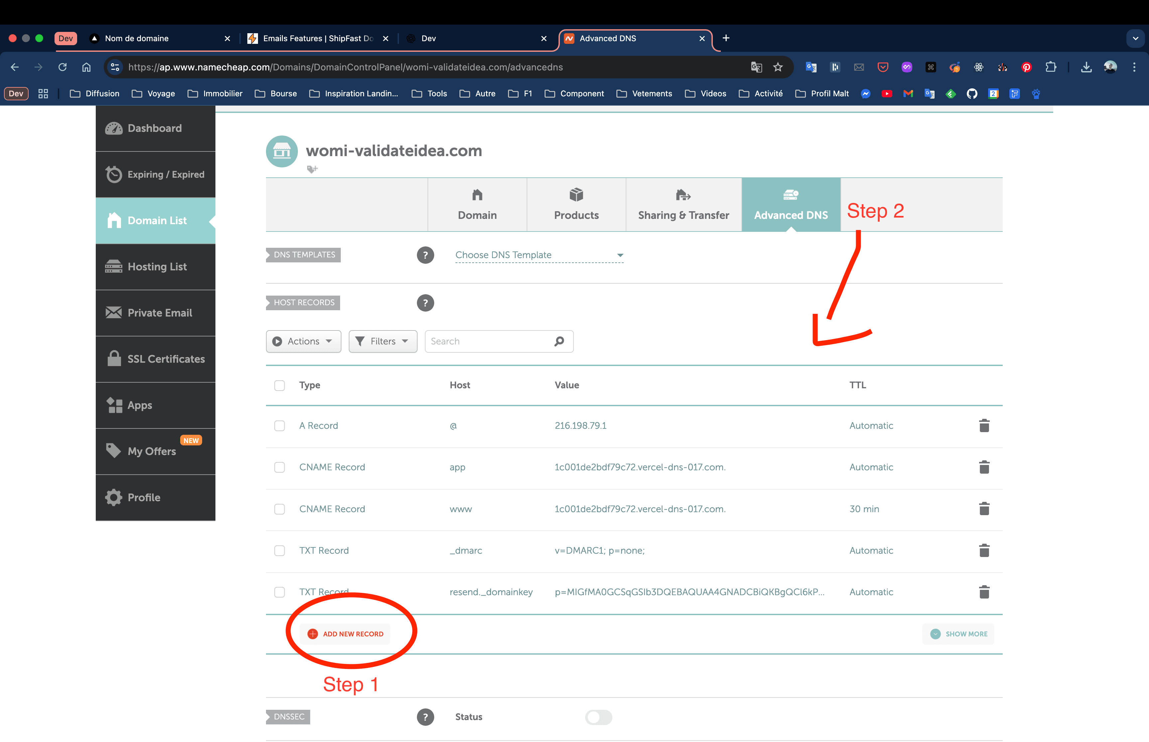
Task: Check the box for the A Record row
Action: 279,425
